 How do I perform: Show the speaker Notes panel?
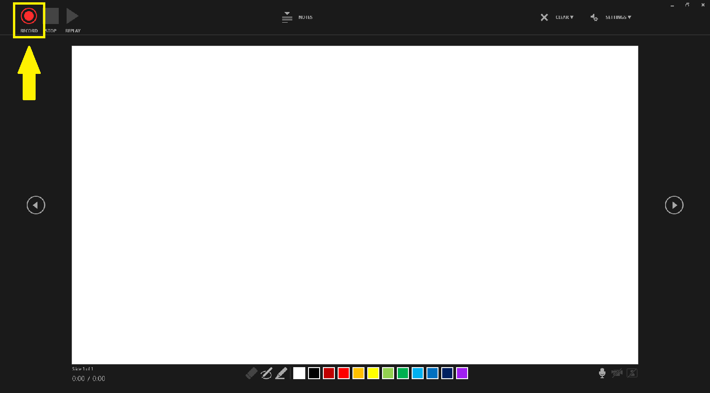coord(297,17)
